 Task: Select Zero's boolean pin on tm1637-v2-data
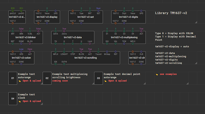coord(64,31)
